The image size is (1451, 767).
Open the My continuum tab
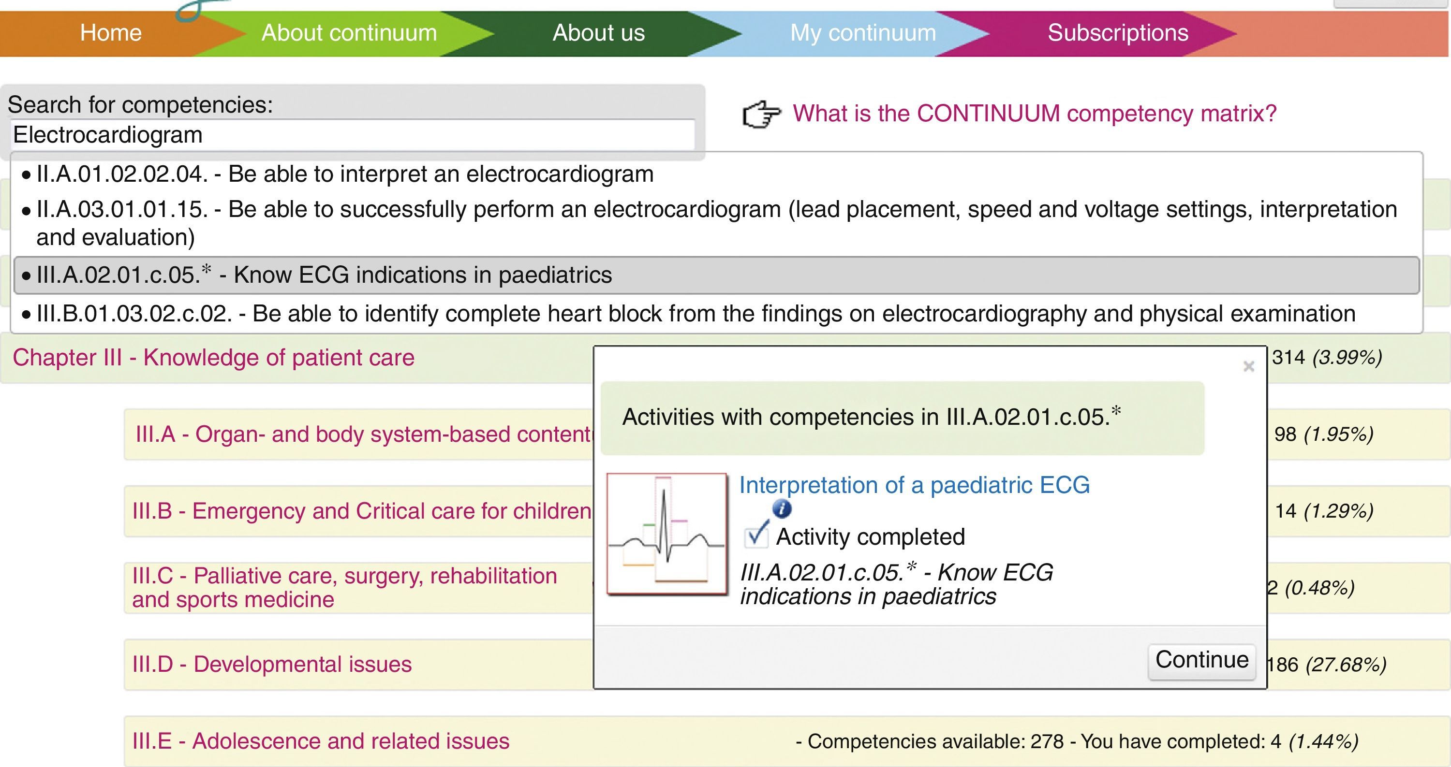click(x=863, y=33)
